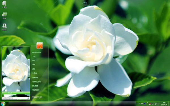Image resolution: width=170 pixels, height=106 pixels.
Task: Click the Show Desktop strip at taskbar end
Action: click(x=169, y=104)
